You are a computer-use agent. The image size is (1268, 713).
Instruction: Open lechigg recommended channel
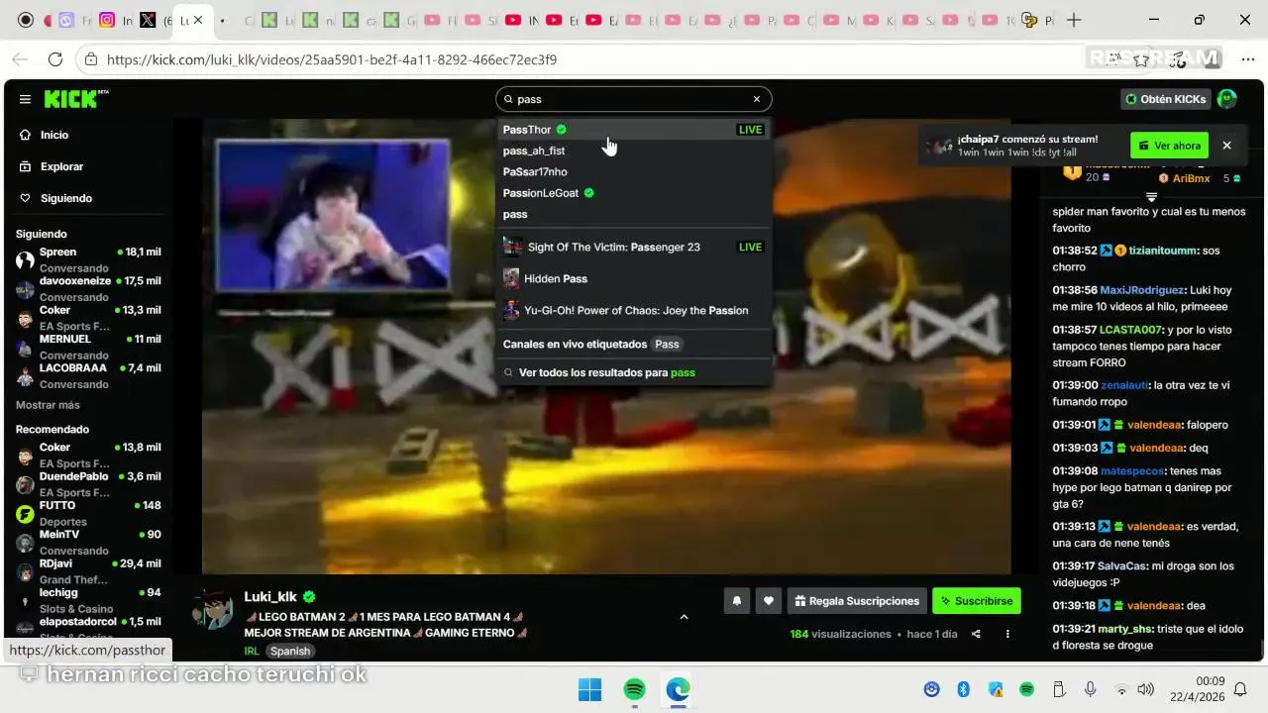coord(87,600)
